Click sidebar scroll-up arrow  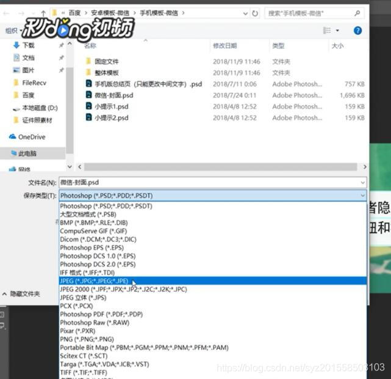click(70, 44)
